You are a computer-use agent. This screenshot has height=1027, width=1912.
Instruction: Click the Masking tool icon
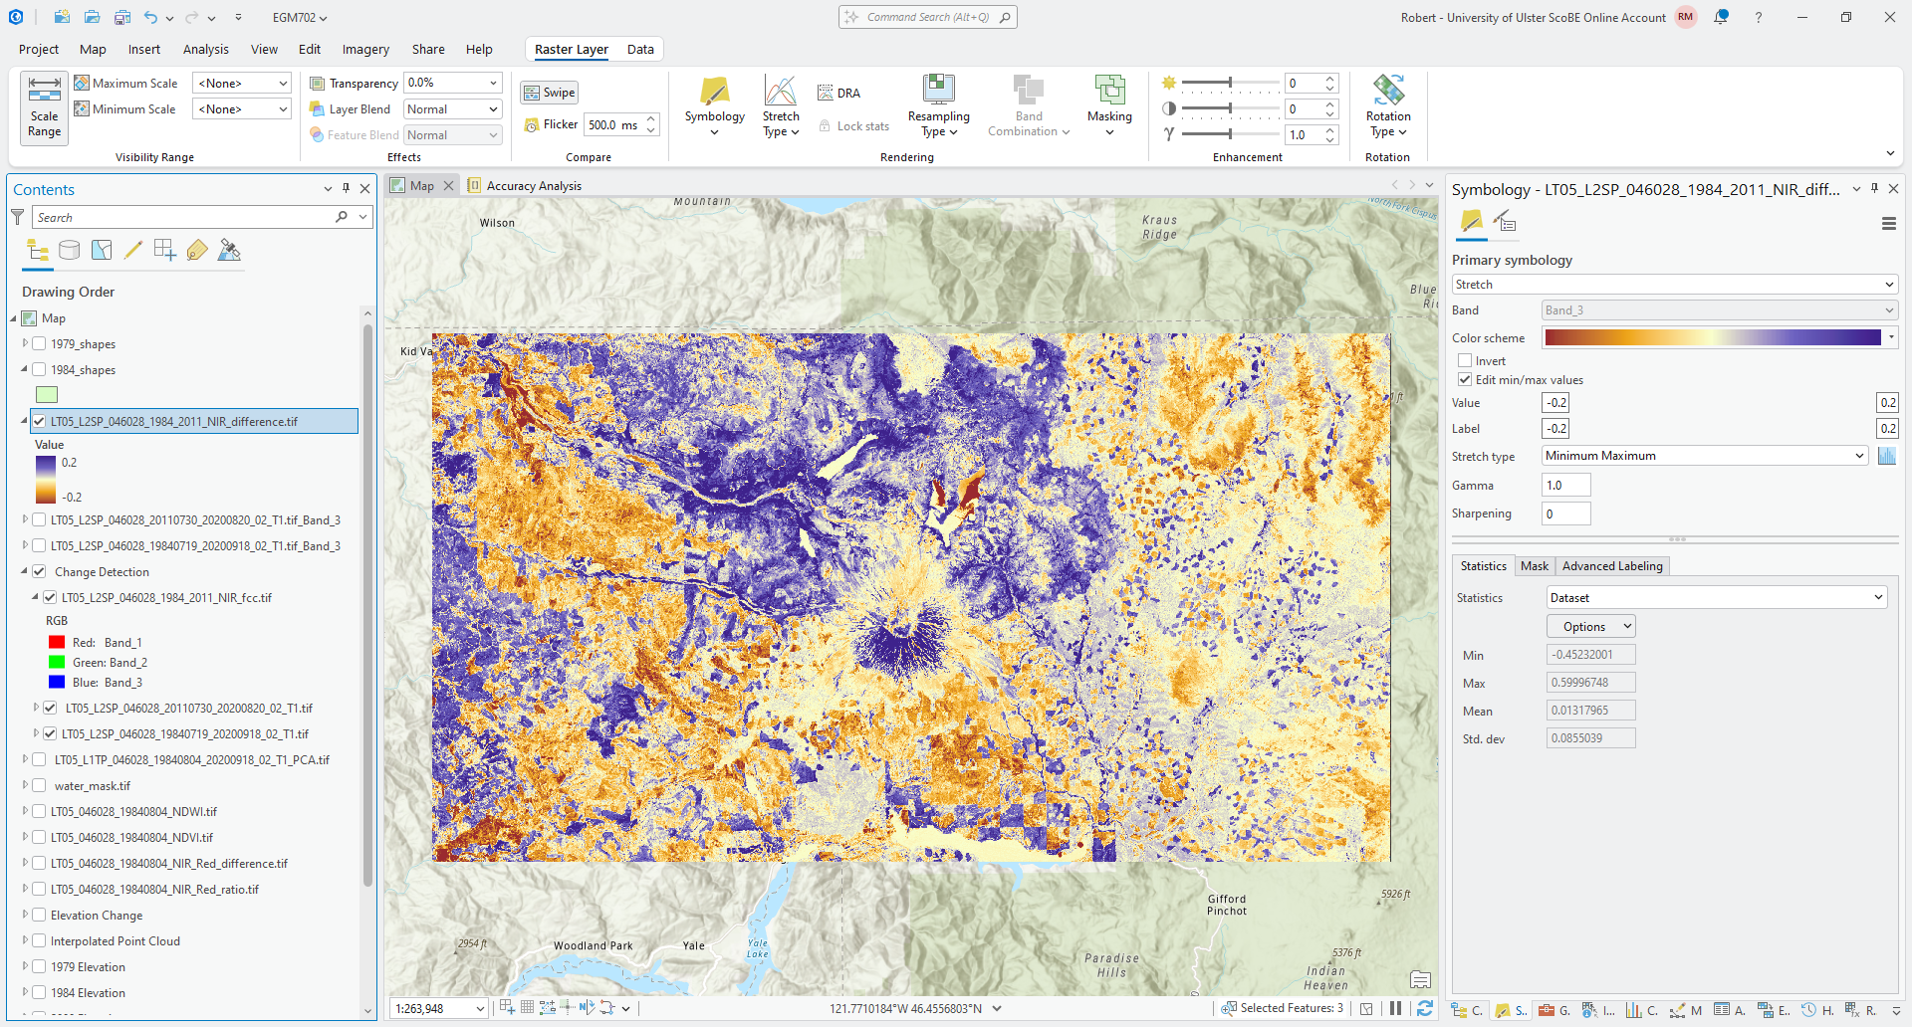coord(1109,92)
